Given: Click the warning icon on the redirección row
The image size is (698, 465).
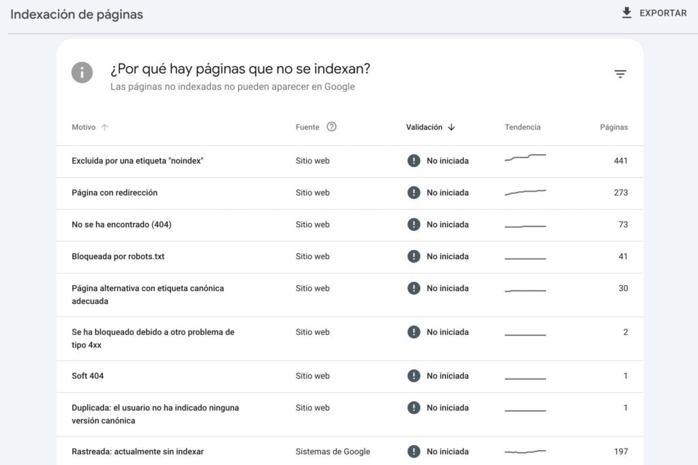Looking at the screenshot, I should [414, 192].
